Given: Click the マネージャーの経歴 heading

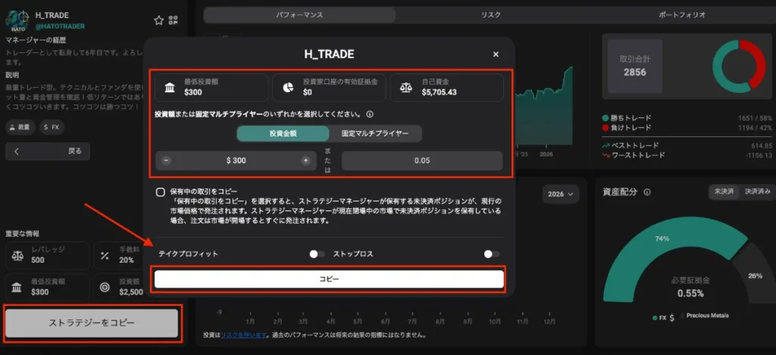Looking at the screenshot, I should pyautogui.click(x=36, y=40).
